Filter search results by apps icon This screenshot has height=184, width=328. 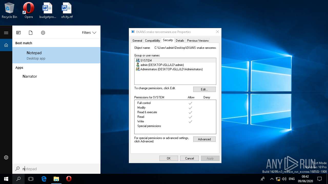click(18, 33)
